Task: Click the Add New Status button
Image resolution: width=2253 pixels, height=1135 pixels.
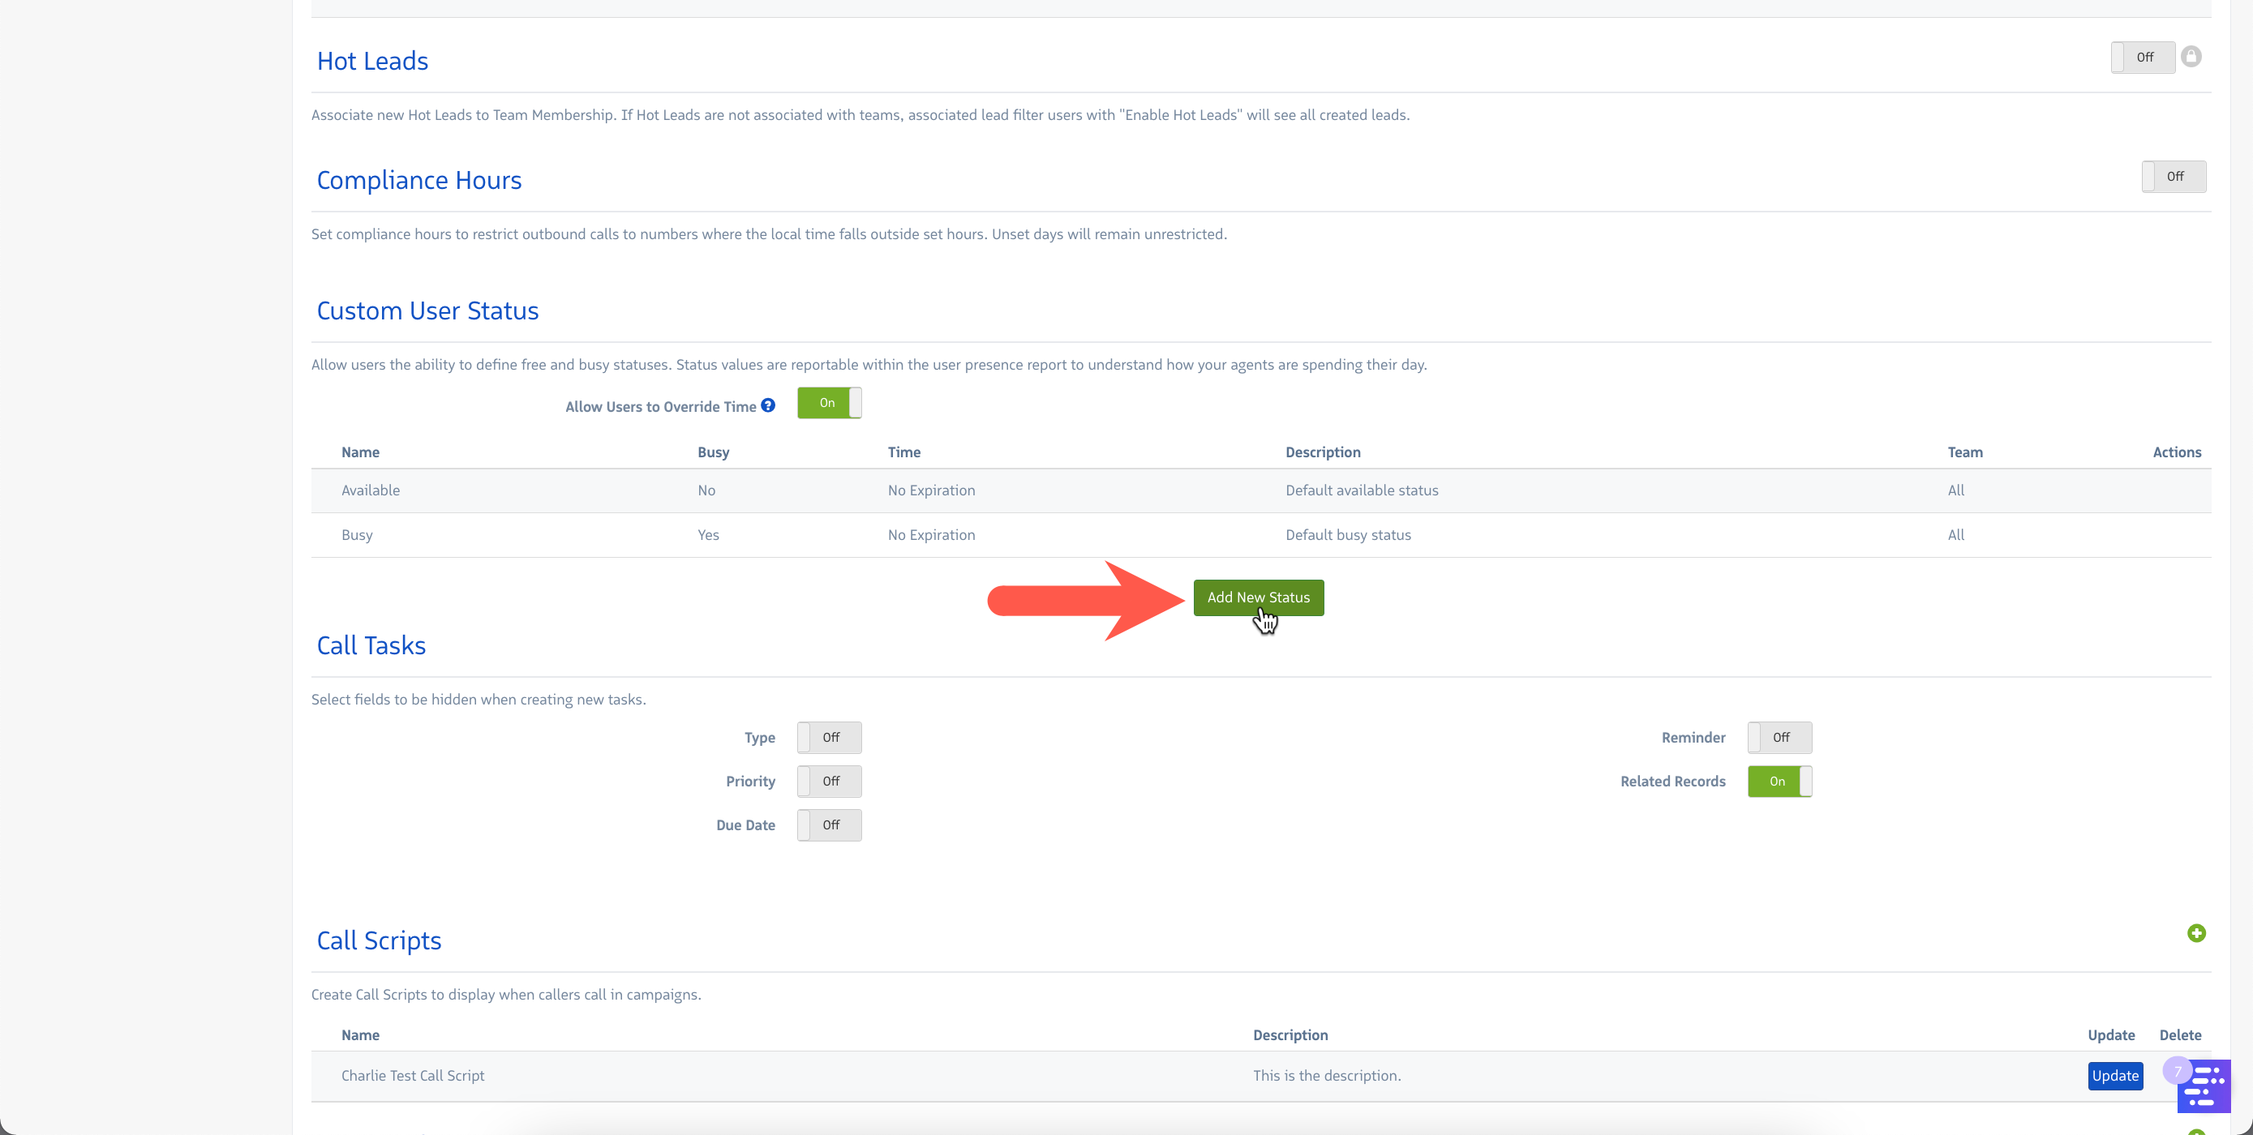Action: pos(1258,598)
